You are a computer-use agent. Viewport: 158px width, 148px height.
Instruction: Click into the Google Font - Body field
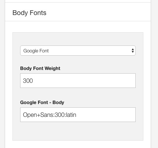[x=78, y=115]
